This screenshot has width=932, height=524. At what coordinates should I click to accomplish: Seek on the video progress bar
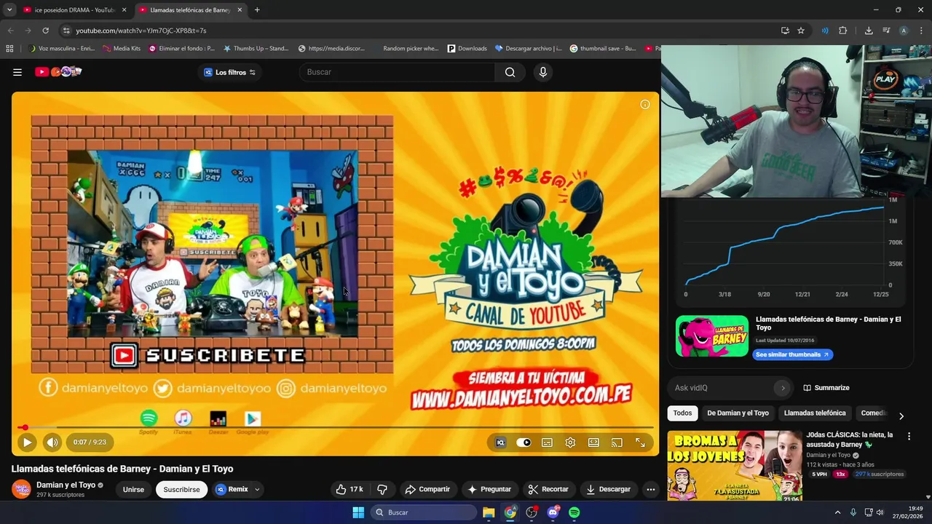click(336, 428)
